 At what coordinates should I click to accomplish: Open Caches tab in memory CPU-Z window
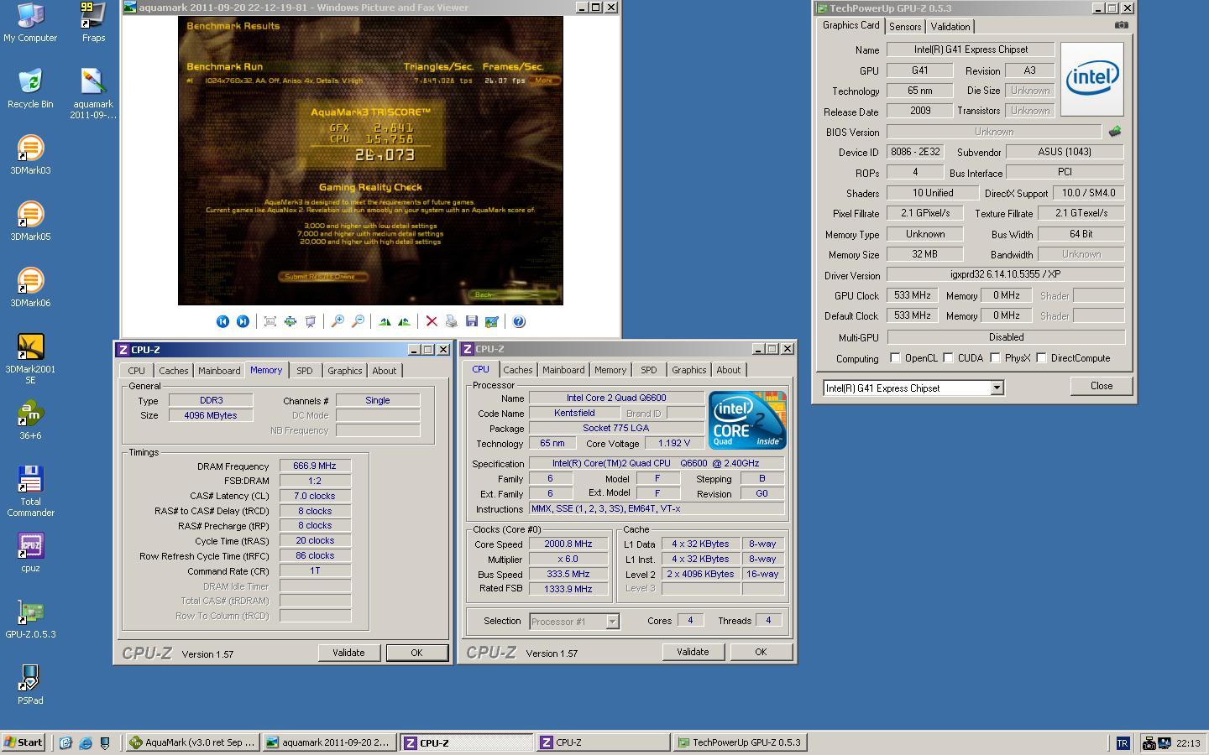[x=174, y=371]
